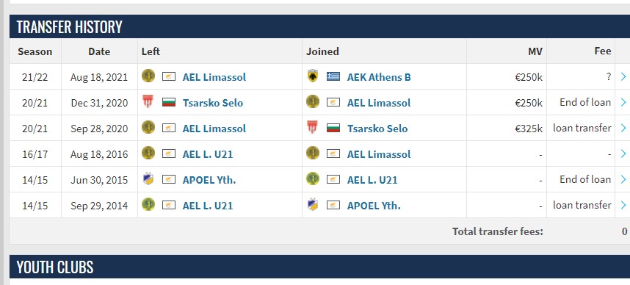This screenshot has width=630, height=285.
Task: Expand the Dec 31, 2020 transfer details arrow
Action: [x=623, y=102]
